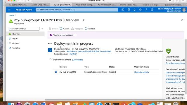Click the Redeploy toolbar button
The image size is (187, 105).
tap(77, 29)
